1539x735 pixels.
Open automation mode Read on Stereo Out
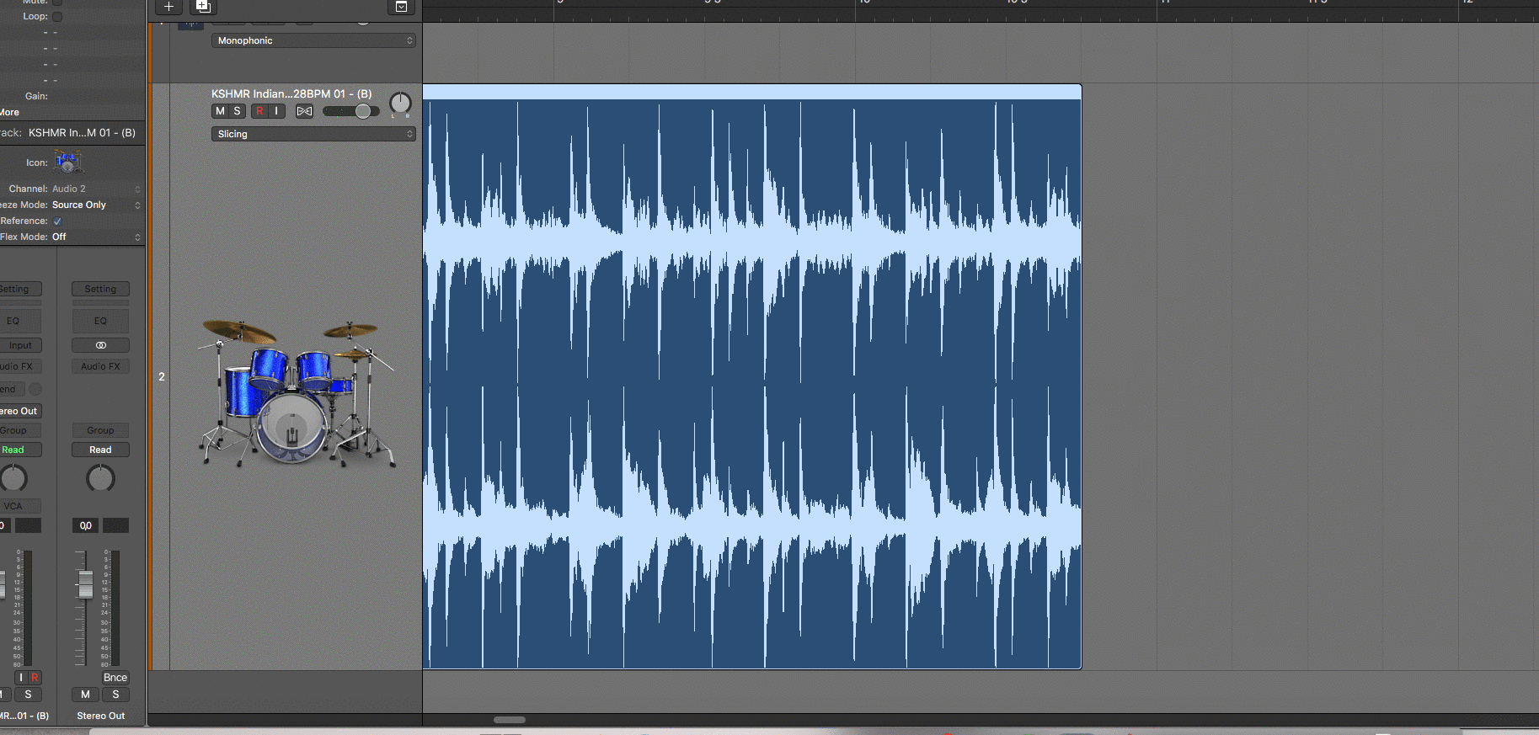pyautogui.click(x=100, y=450)
